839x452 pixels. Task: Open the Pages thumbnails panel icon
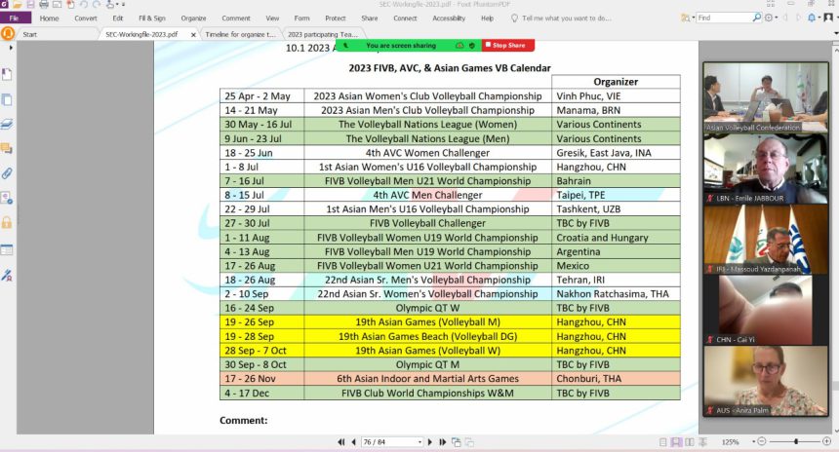pos(7,100)
